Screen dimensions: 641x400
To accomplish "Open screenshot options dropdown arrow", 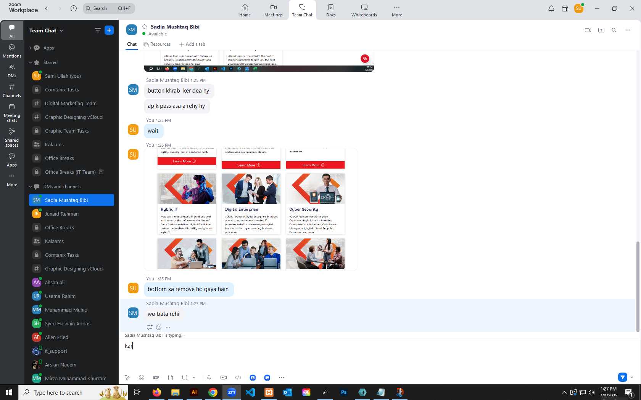I will pos(194,378).
